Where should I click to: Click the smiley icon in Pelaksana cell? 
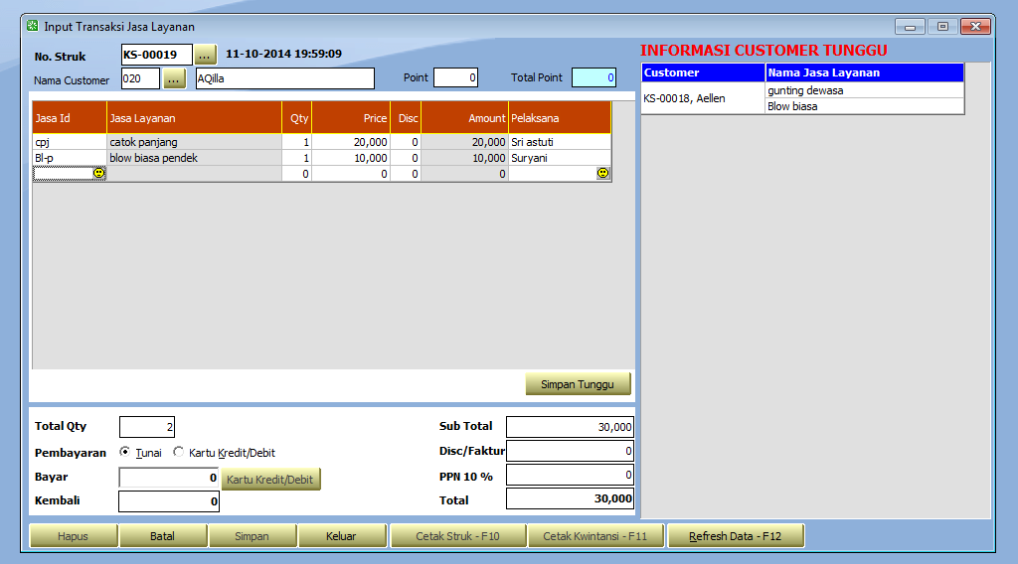pyautogui.click(x=602, y=173)
